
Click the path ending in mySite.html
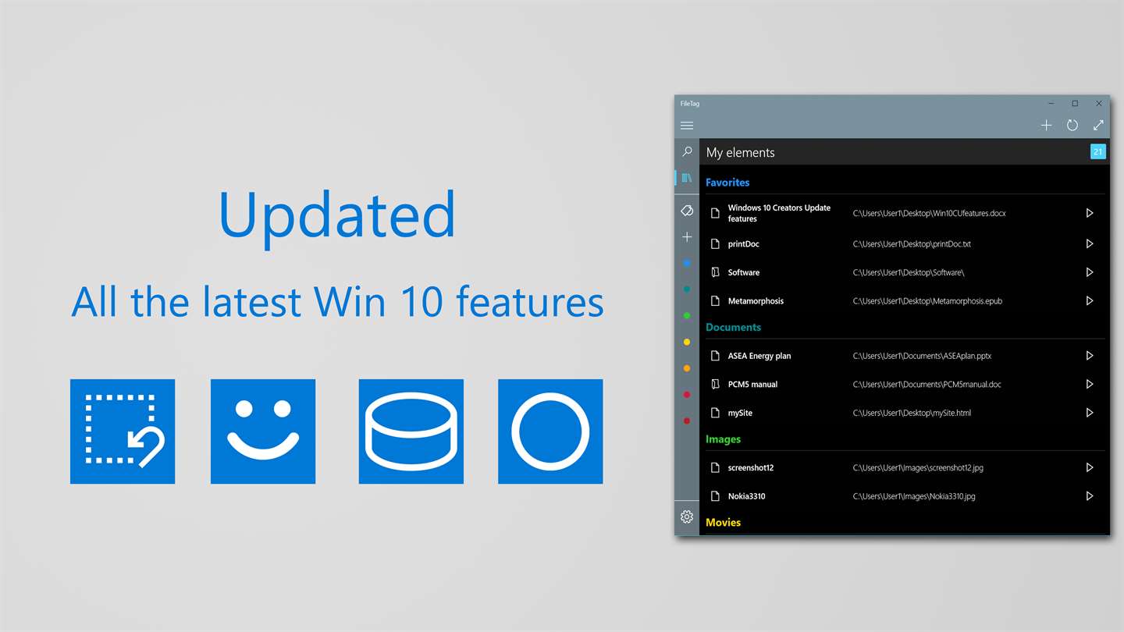912,413
